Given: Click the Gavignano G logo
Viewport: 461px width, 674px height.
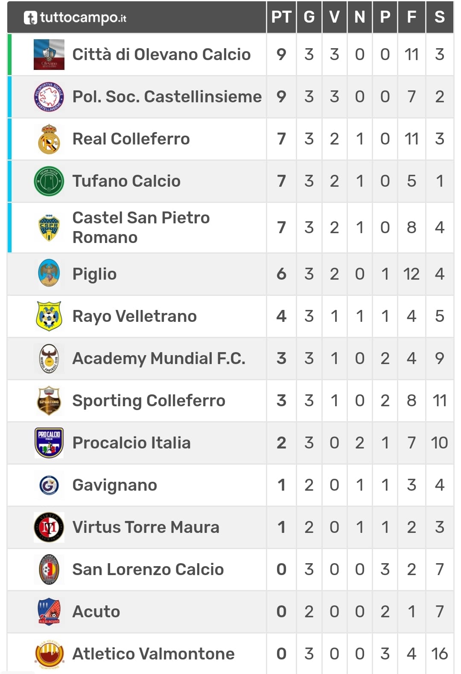Looking at the screenshot, I should click(x=49, y=485).
